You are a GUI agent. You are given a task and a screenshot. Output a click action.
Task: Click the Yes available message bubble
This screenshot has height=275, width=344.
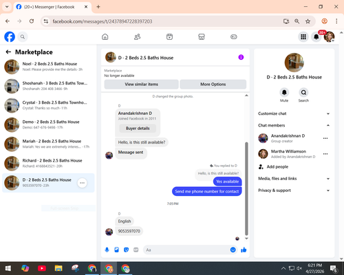pyautogui.click(x=227, y=181)
